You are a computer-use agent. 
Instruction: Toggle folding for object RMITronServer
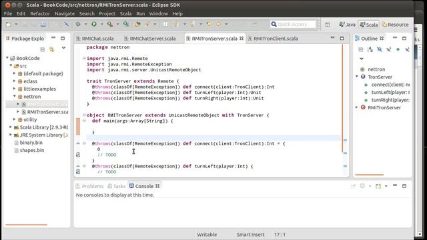pyautogui.click(x=84, y=115)
